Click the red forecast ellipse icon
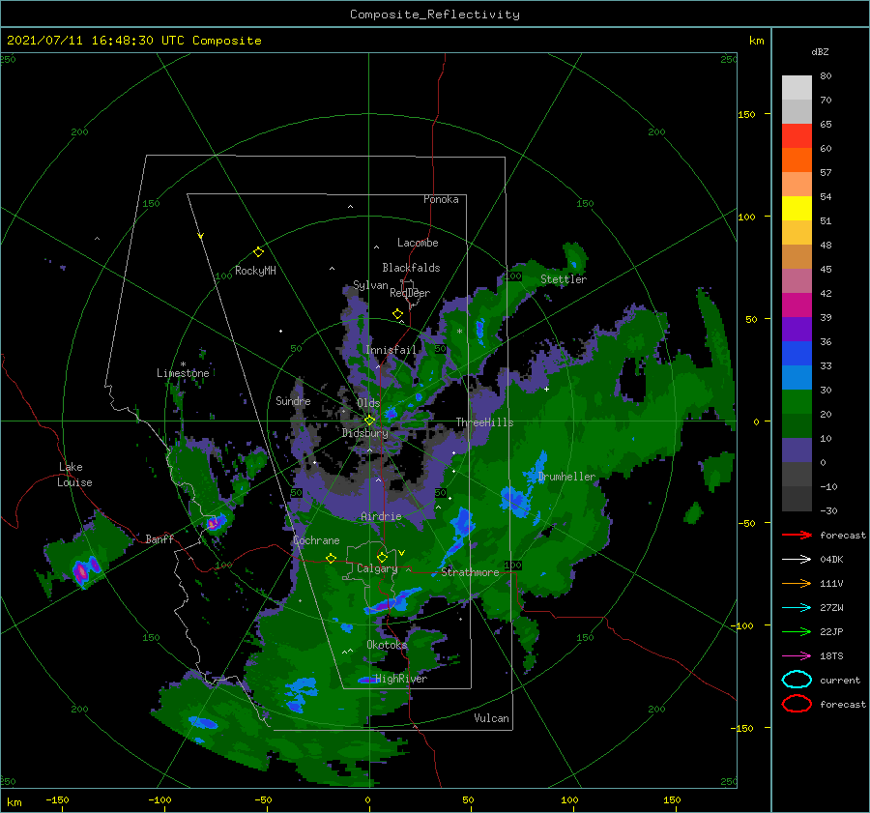This screenshot has height=813, width=870. click(x=797, y=704)
